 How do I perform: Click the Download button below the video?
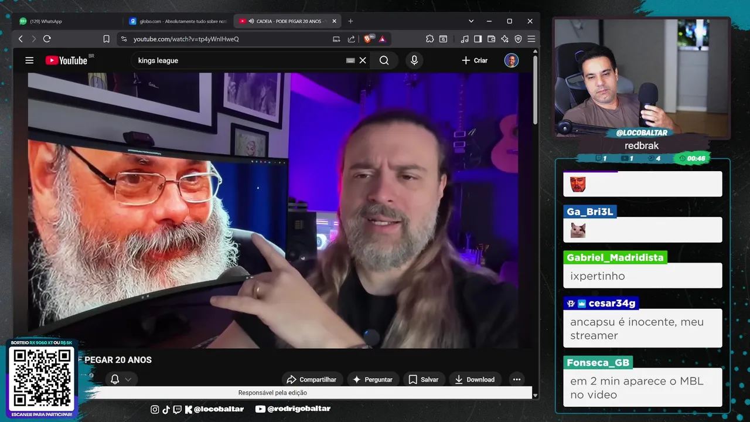475,379
